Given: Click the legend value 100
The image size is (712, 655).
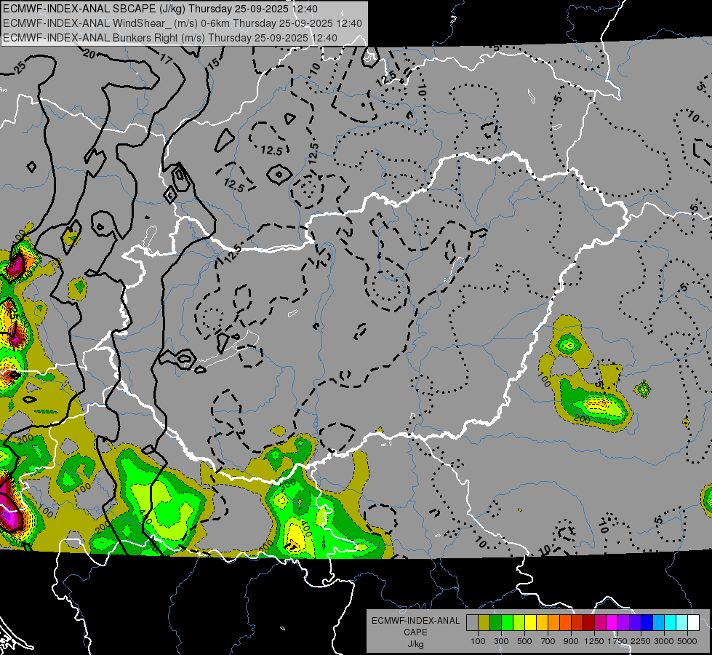Looking at the screenshot, I should [478, 641].
